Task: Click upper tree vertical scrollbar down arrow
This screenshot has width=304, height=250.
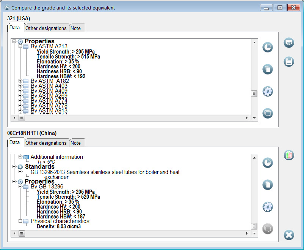Action: (254, 118)
